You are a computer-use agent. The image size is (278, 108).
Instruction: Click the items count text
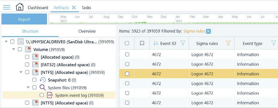click(x=139, y=31)
